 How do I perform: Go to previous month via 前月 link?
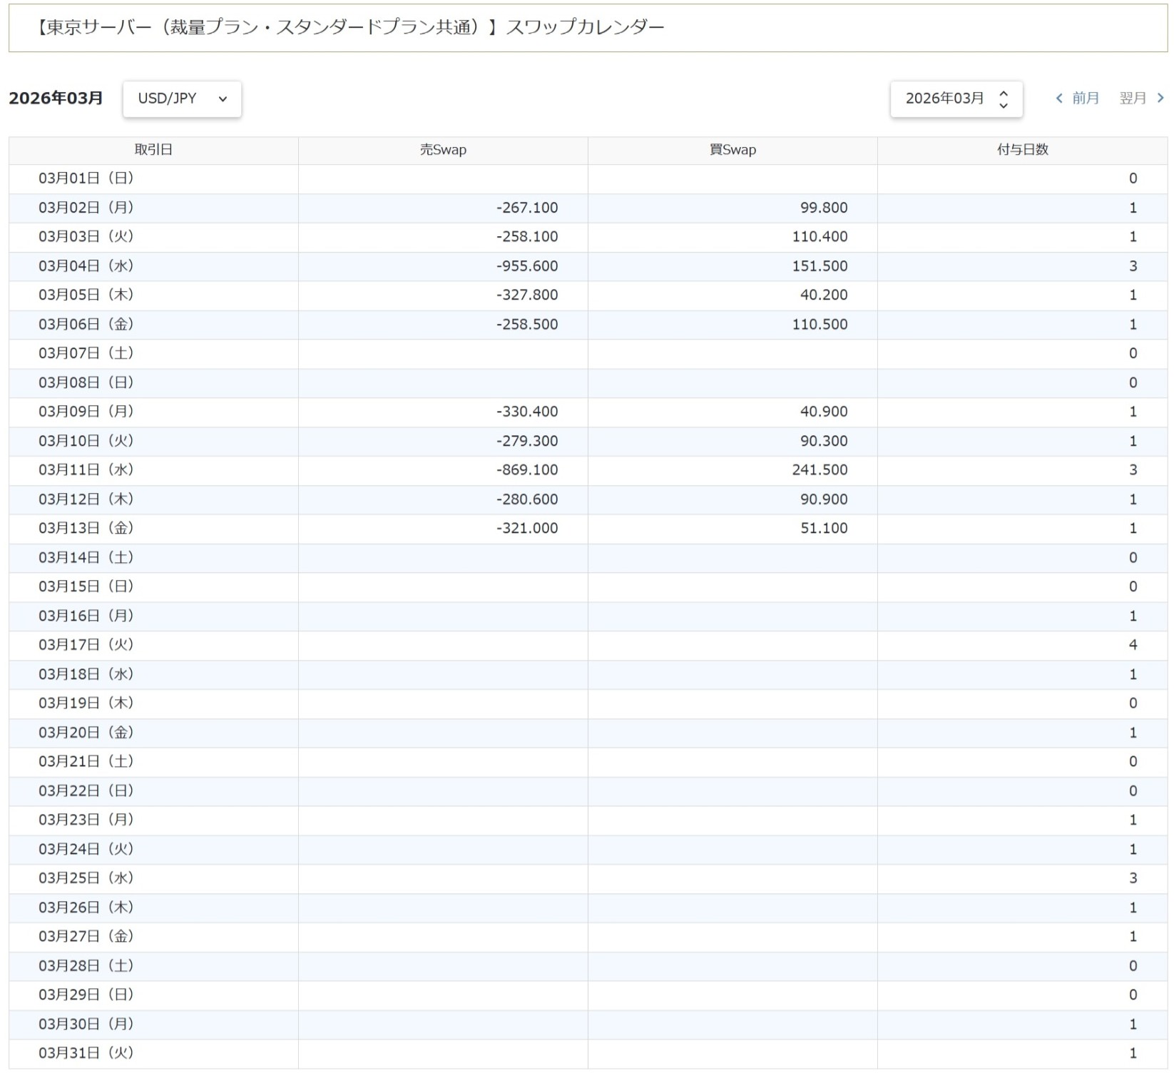pyautogui.click(x=1077, y=98)
